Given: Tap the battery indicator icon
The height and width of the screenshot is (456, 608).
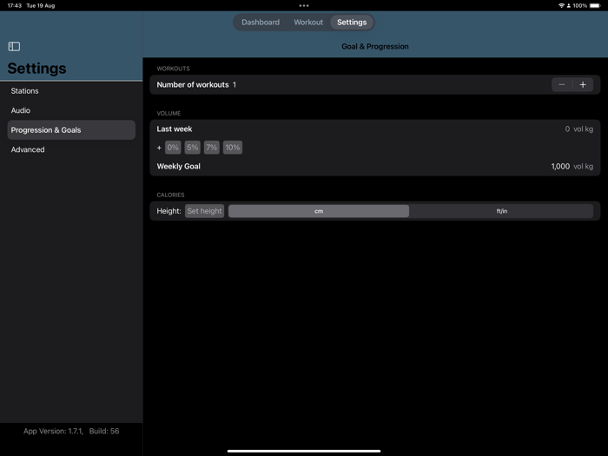Looking at the screenshot, I should point(595,5).
